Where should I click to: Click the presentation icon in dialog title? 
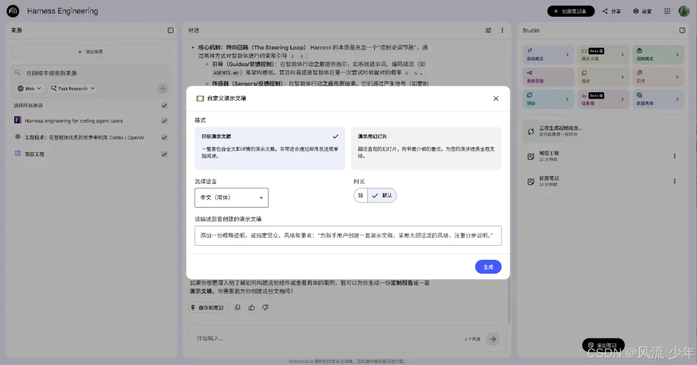[200, 99]
